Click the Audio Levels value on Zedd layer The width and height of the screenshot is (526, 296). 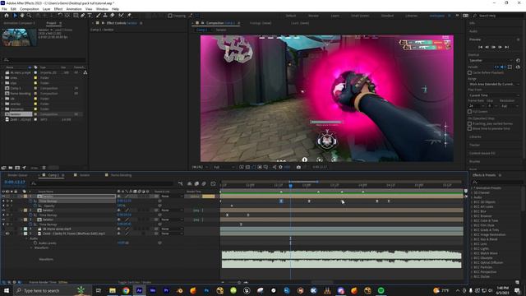[x=122, y=243]
